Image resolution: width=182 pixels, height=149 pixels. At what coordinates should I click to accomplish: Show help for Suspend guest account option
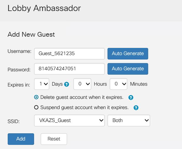[x=136, y=108]
